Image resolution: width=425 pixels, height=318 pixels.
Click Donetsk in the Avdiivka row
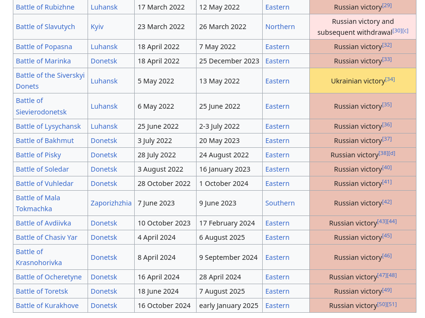[104, 223]
